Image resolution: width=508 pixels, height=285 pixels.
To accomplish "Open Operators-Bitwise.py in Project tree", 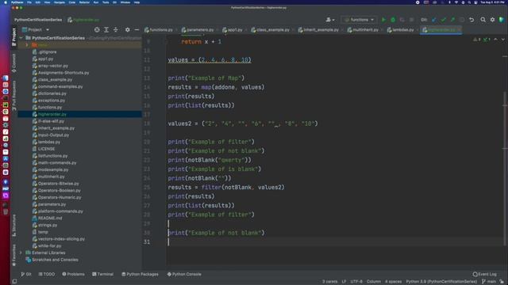I will click(x=58, y=184).
